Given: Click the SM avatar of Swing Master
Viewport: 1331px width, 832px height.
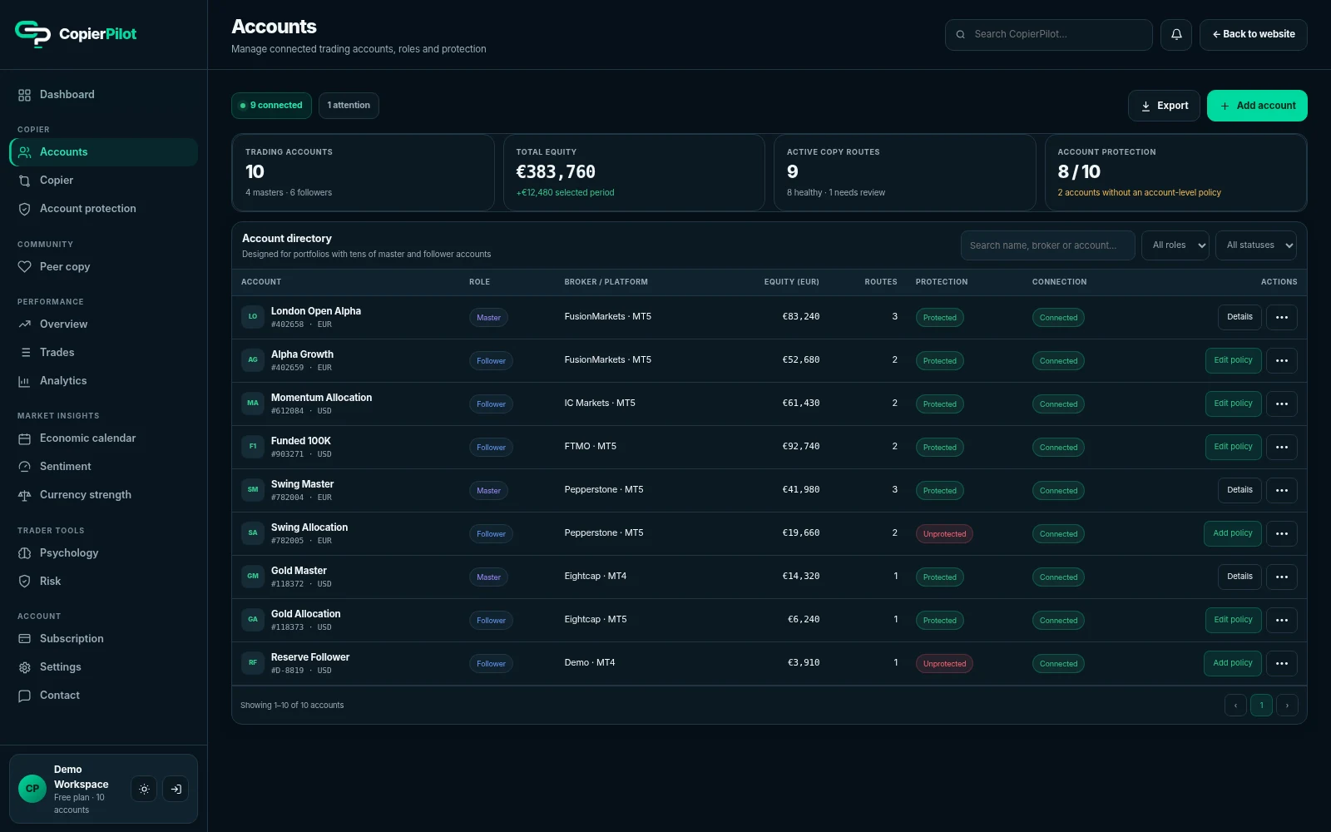Looking at the screenshot, I should pyautogui.click(x=253, y=489).
